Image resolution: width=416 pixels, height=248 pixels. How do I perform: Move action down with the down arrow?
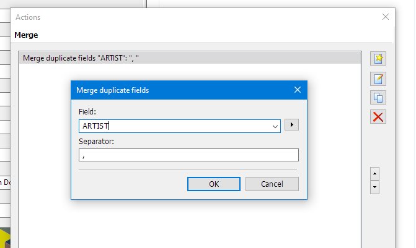point(374,187)
